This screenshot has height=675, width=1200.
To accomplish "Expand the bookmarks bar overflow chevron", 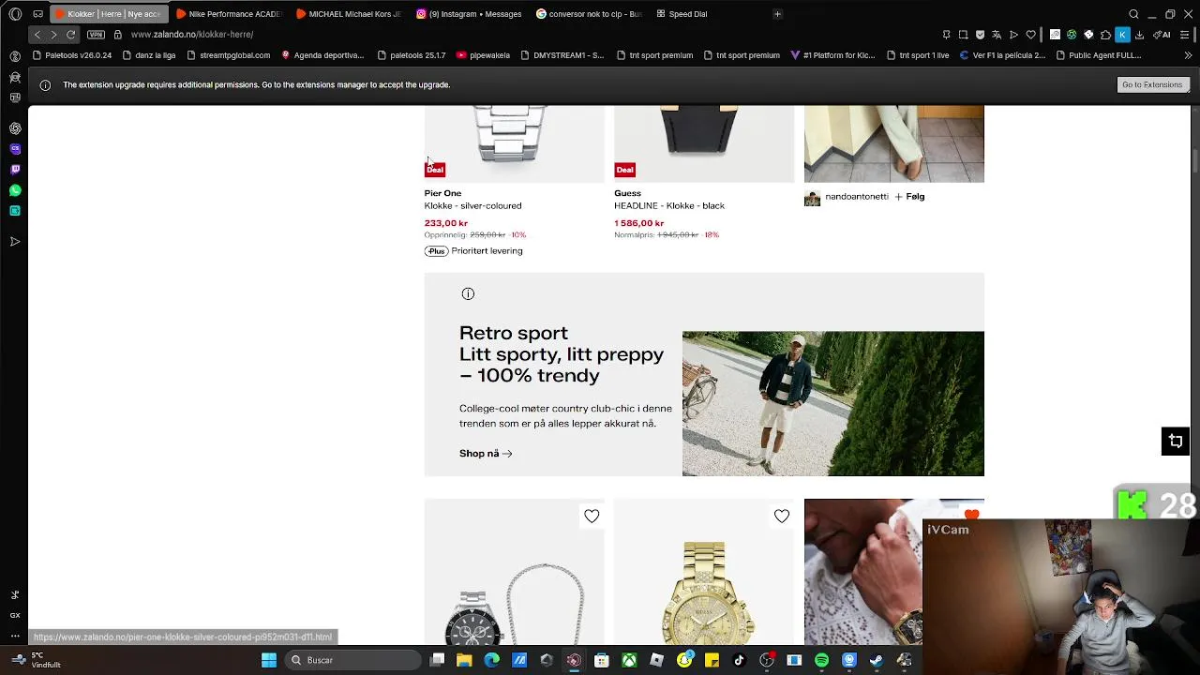I will tap(1189, 55).
